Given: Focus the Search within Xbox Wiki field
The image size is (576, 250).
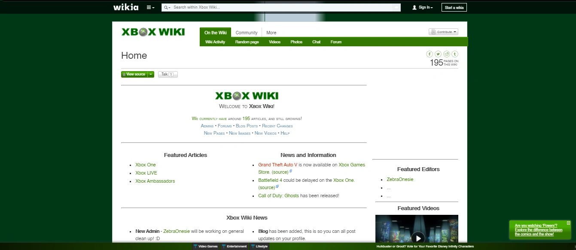Looking at the screenshot, I should pyautogui.click(x=282, y=7).
